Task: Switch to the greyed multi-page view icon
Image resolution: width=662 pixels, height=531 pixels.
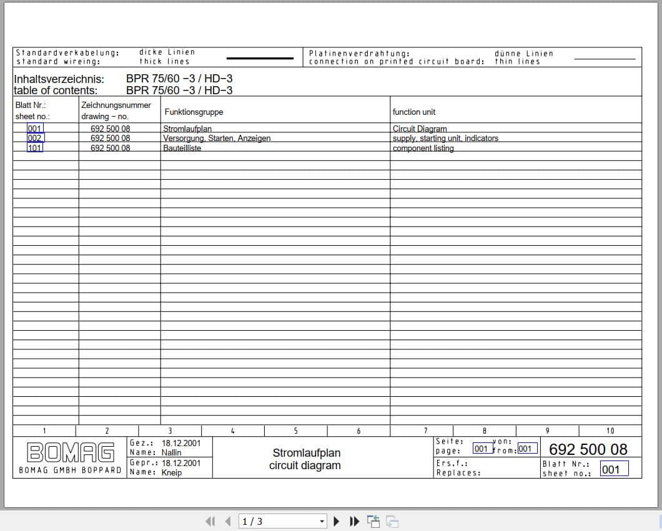Action: tap(392, 521)
